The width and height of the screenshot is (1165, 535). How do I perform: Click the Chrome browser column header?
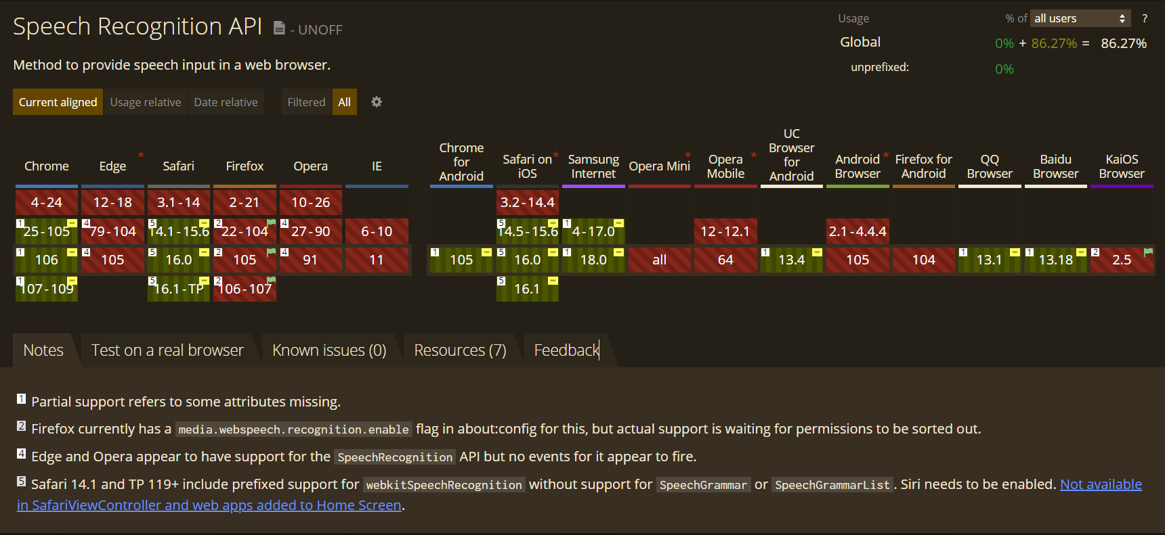click(47, 166)
